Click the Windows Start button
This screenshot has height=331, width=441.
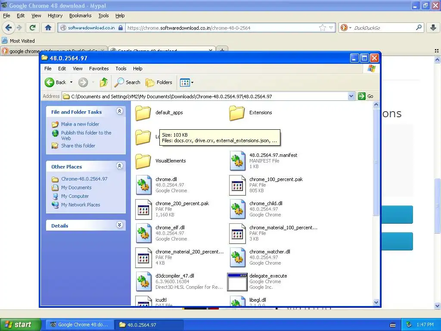tap(20, 325)
